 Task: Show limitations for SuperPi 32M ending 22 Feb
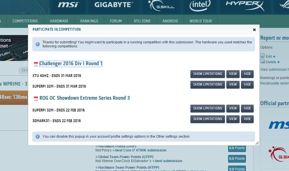tap(207, 108)
